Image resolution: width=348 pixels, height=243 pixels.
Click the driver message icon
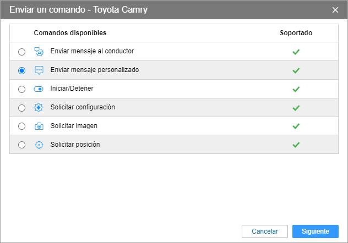(39, 52)
